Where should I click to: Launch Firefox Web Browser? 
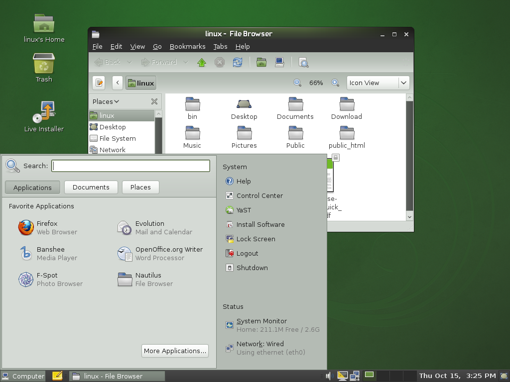[x=47, y=228]
